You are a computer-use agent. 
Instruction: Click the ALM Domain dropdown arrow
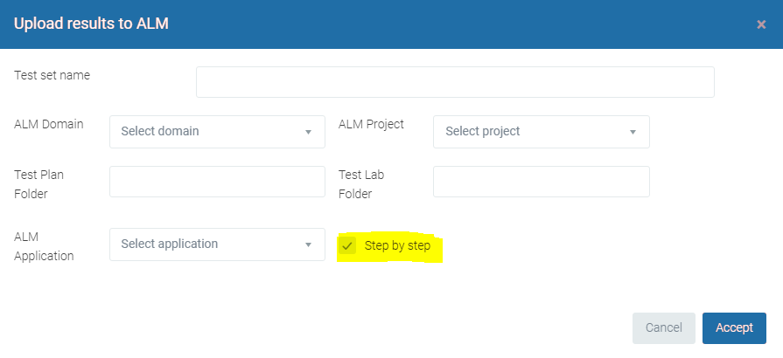click(x=308, y=132)
